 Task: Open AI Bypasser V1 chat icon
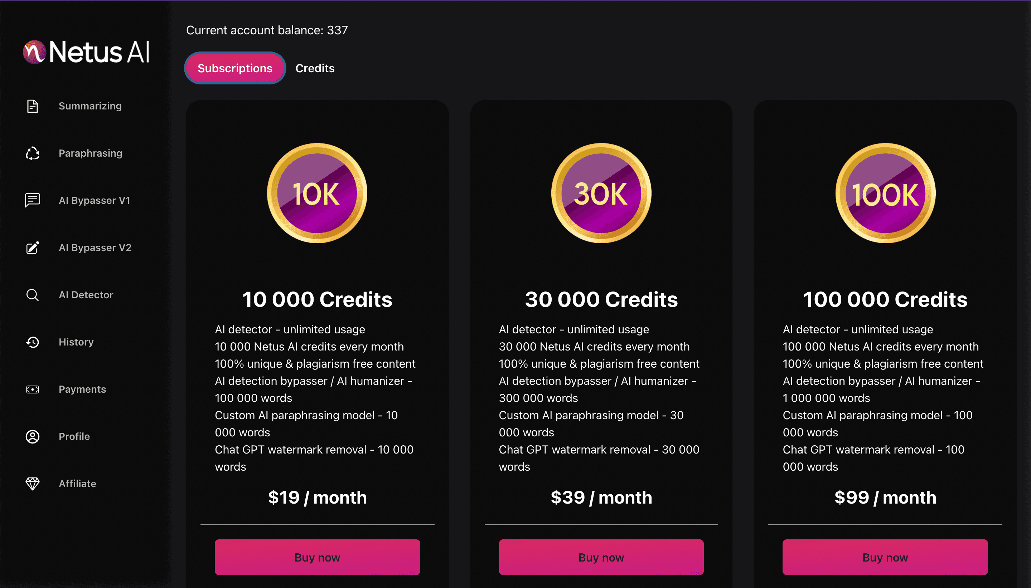pos(32,200)
